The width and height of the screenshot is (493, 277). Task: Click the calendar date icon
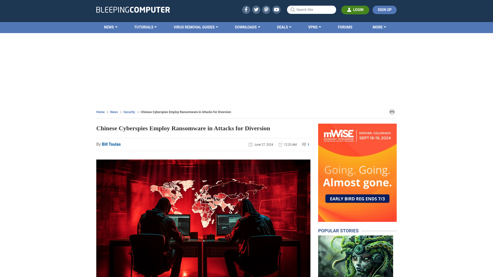pos(251,144)
